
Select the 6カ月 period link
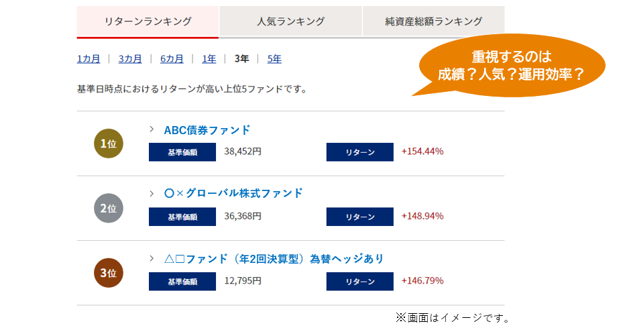172,59
